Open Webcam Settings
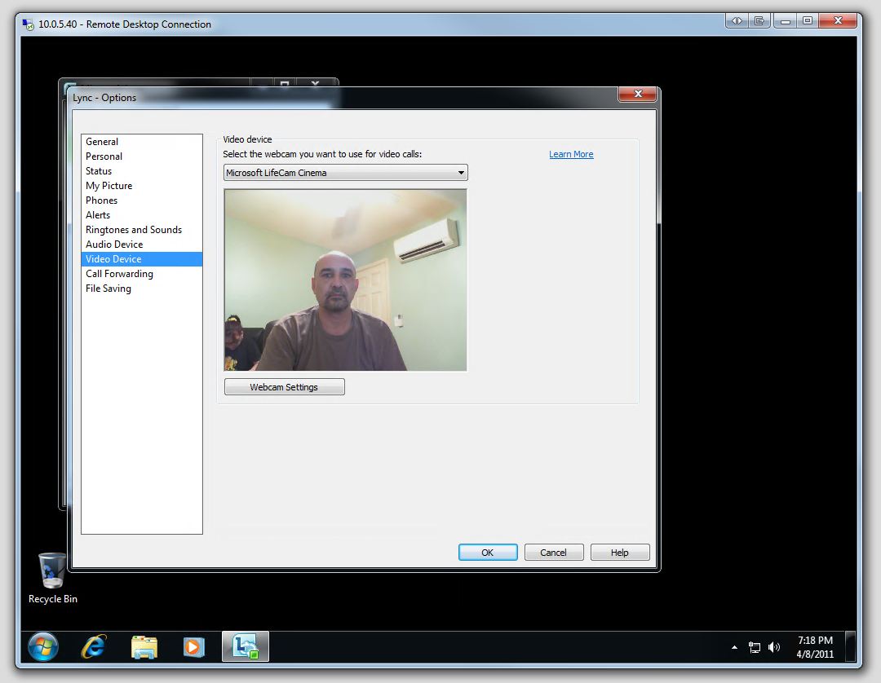The image size is (881, 683). [284, 386]
